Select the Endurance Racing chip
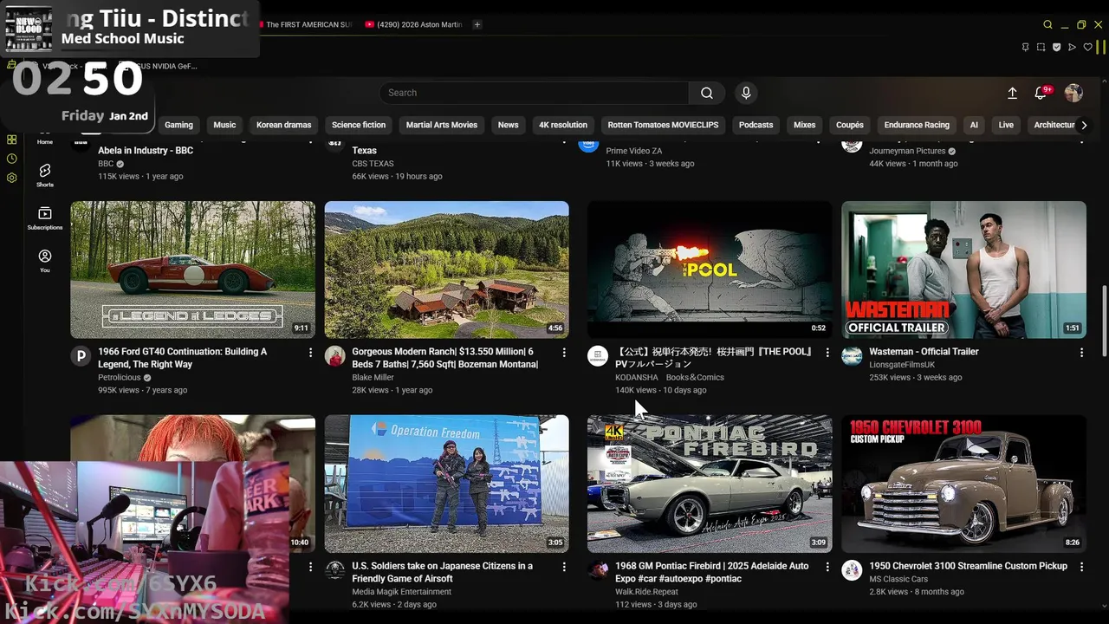The width and height of the screenshot is (1109, 624). click(917, 125)
